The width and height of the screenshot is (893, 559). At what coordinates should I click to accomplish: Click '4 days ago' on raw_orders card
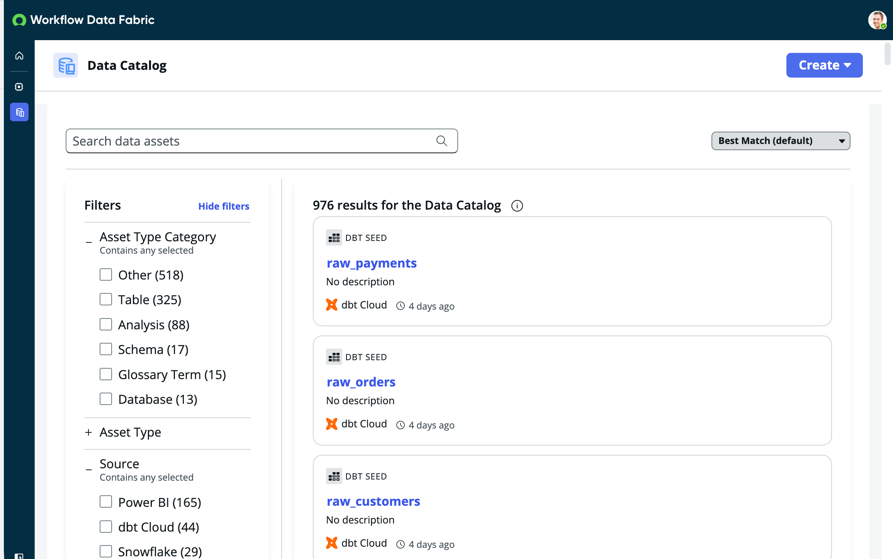click(x=431, y=425)
